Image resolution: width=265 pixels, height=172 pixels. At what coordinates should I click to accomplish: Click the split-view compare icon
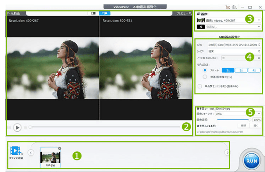click(x=93, y=13)
